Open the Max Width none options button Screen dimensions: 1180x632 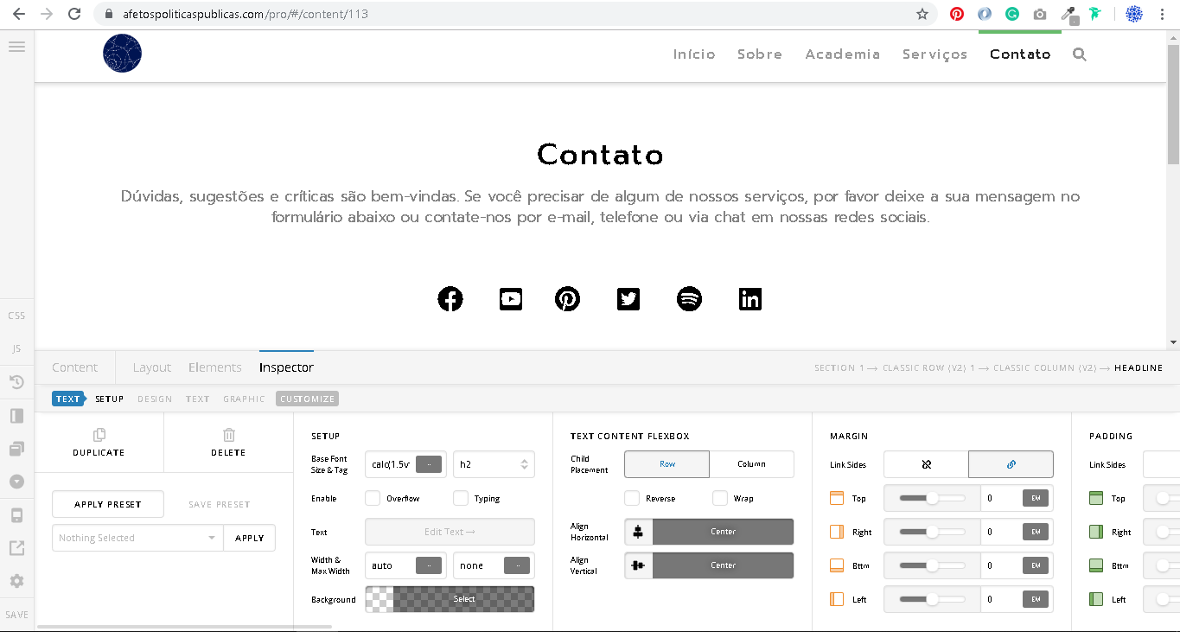point(517,565)
